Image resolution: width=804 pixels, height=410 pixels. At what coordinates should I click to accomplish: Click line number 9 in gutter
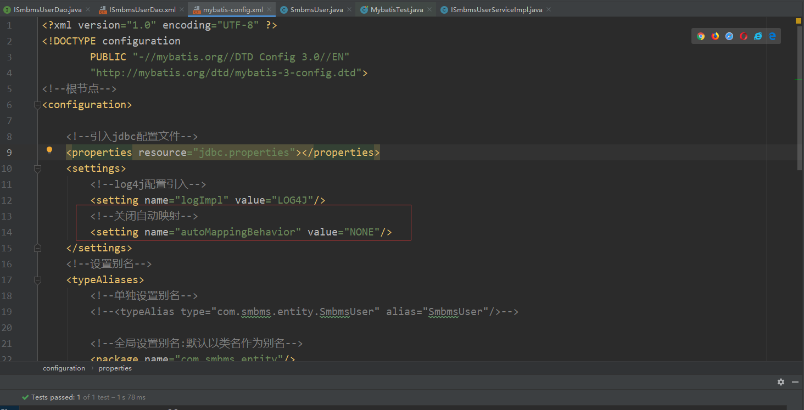(9, 152)
